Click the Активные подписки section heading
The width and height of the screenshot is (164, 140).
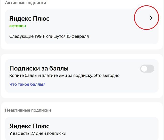(26, 3)
